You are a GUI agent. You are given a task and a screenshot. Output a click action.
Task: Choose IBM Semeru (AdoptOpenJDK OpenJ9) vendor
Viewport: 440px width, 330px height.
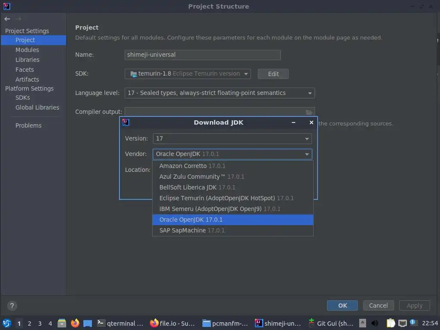pos(232,209)
